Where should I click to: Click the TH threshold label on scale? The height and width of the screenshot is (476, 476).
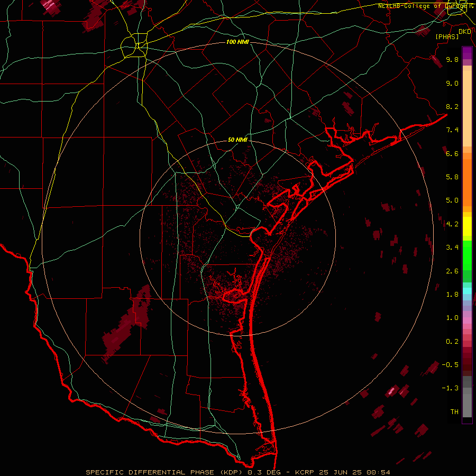point(454,412)
